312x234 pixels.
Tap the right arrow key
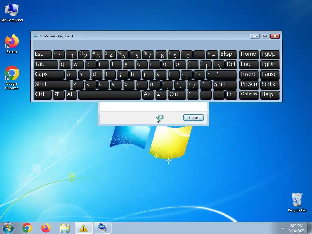coord(218,95)
